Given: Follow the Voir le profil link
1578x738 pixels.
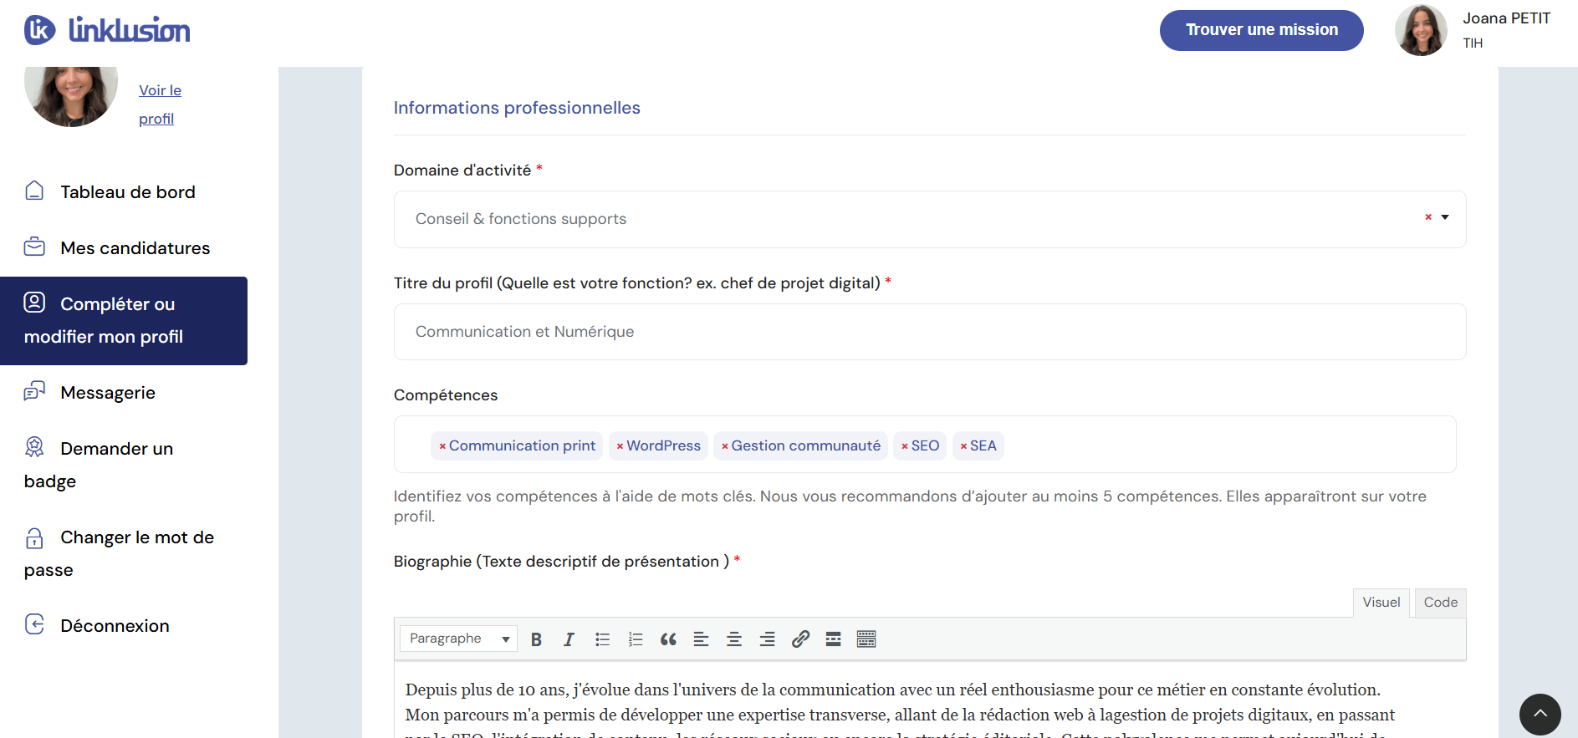Looking at the screenshot, I should 160,104.
